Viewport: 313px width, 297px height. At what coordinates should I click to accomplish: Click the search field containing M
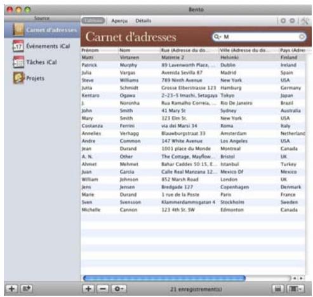coord(259,37)
